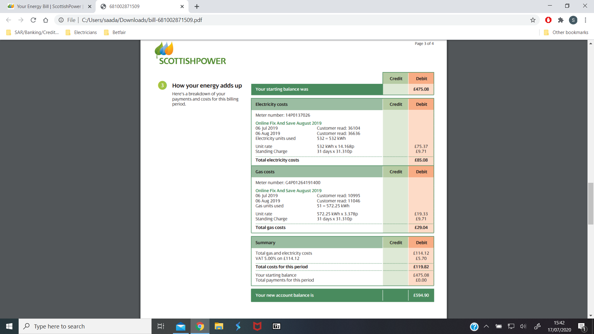This screenshot has height=334, width=594.
Task: Click the red Opera extension icon
Action: click(548, 20)
